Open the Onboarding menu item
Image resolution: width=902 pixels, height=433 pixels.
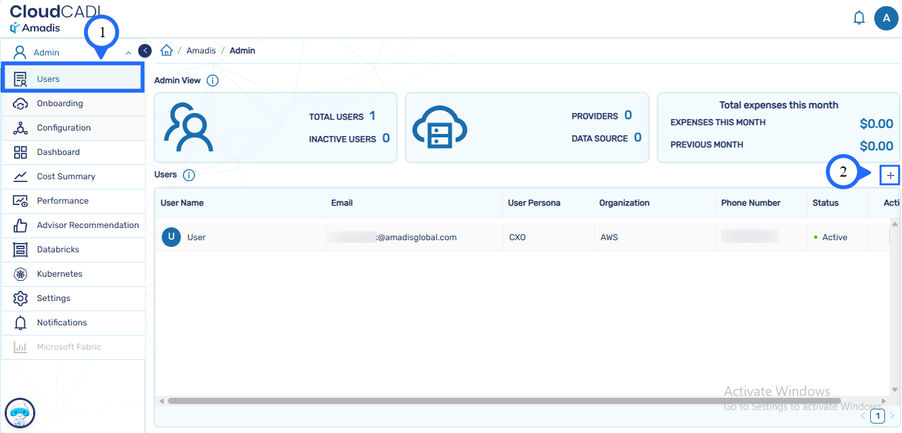click(60, 104)
